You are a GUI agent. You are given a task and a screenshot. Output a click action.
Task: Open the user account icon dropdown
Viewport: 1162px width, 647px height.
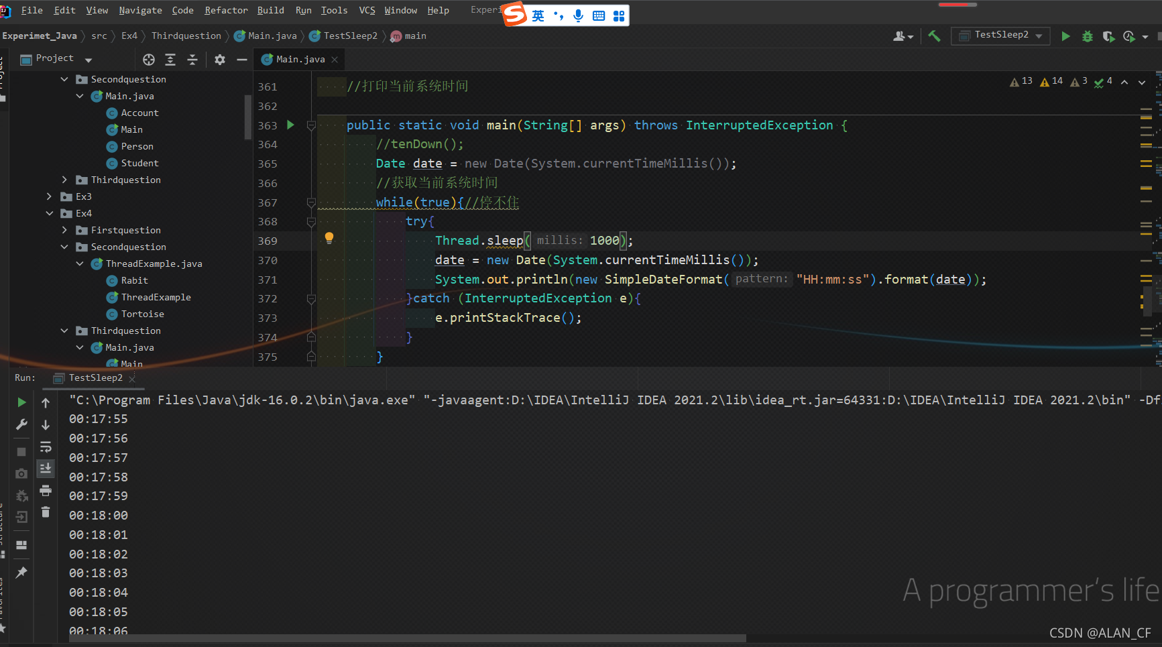tap(903, 36)
